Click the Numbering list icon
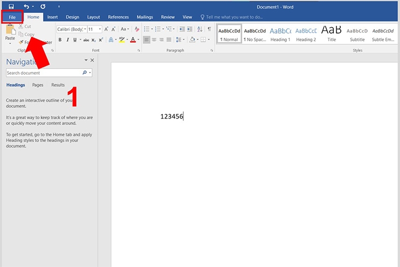The image size is (400, 267). pos(158,29)
